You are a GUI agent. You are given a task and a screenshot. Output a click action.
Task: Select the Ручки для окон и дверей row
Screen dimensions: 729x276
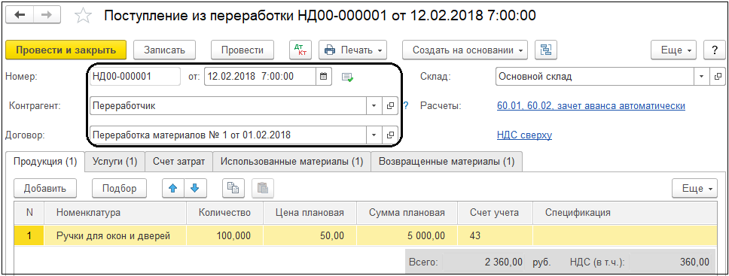(365, 235)
